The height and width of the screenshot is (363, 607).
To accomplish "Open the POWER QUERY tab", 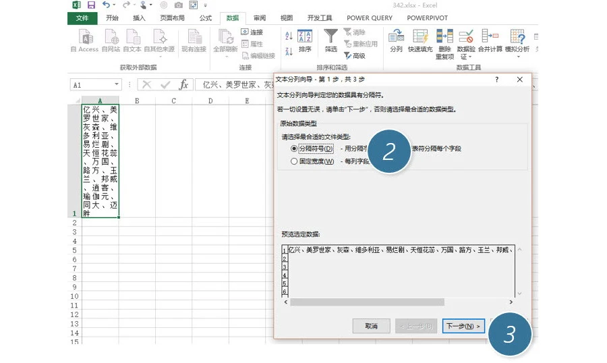I will pyautogui.click(x=370, y=18).
